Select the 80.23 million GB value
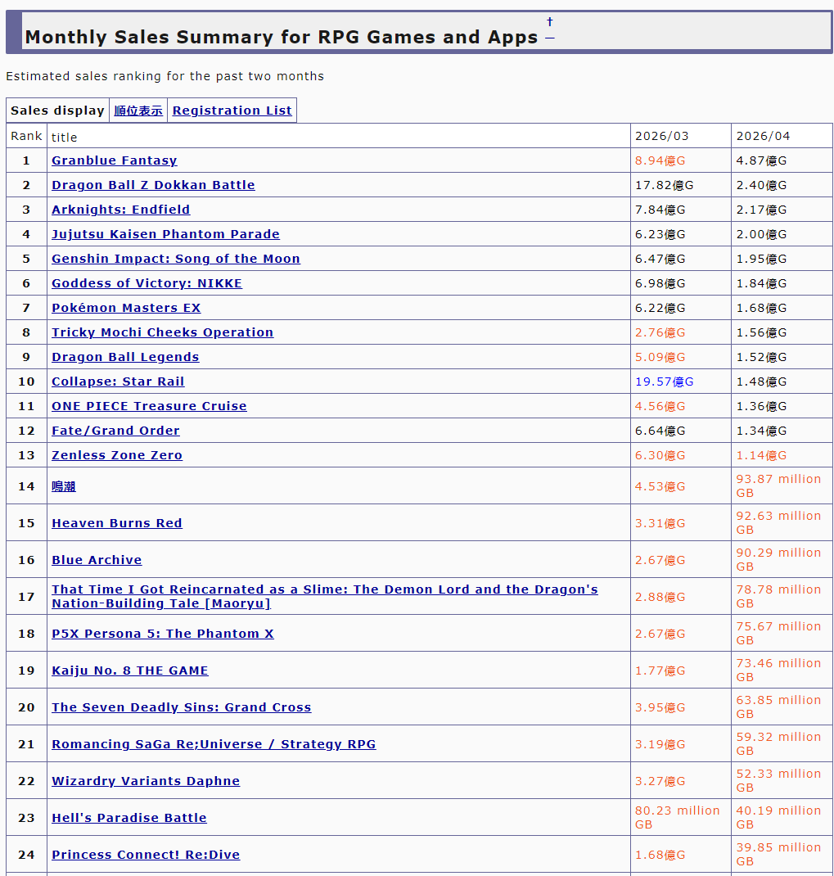Image resolution: width=834 pixels, height=876 pixels. 677,817
